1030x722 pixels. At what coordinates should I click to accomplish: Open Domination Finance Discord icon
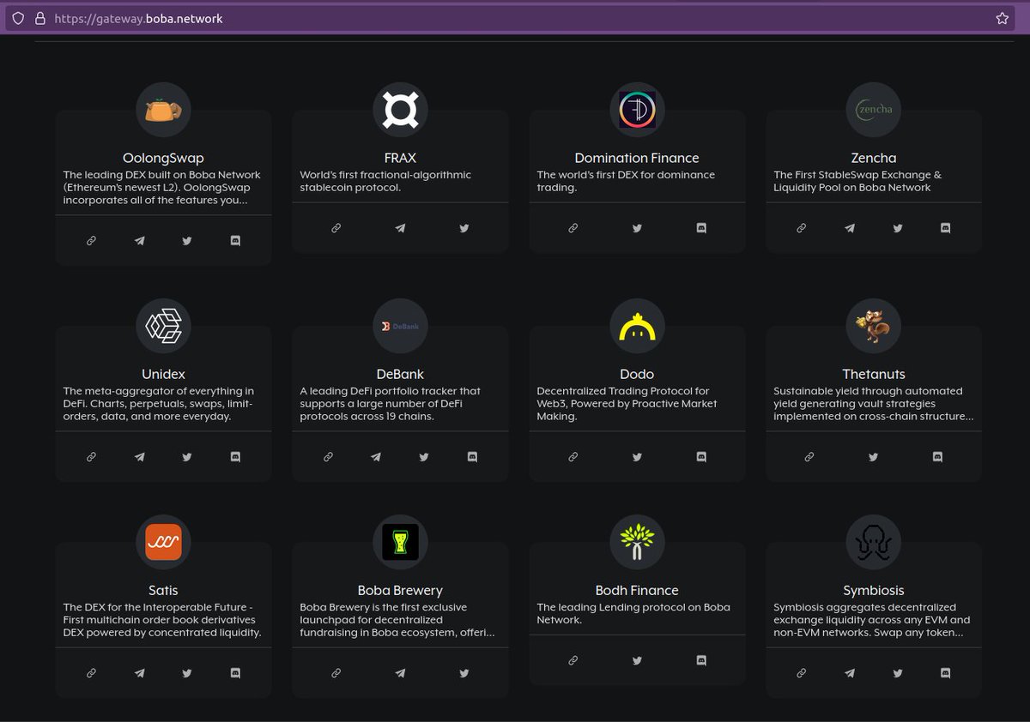(x=701, y=228)
